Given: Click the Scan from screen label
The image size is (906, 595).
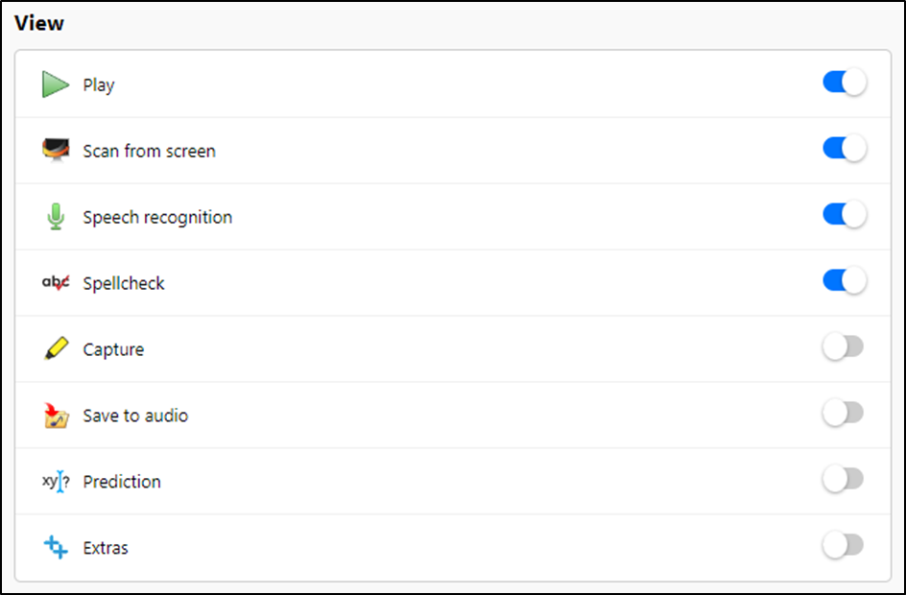Looking at the screenshot, I should (149, 151).
